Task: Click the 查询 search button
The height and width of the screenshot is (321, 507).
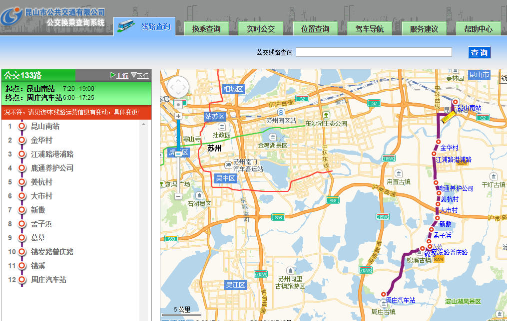Action: click(479, 53)
